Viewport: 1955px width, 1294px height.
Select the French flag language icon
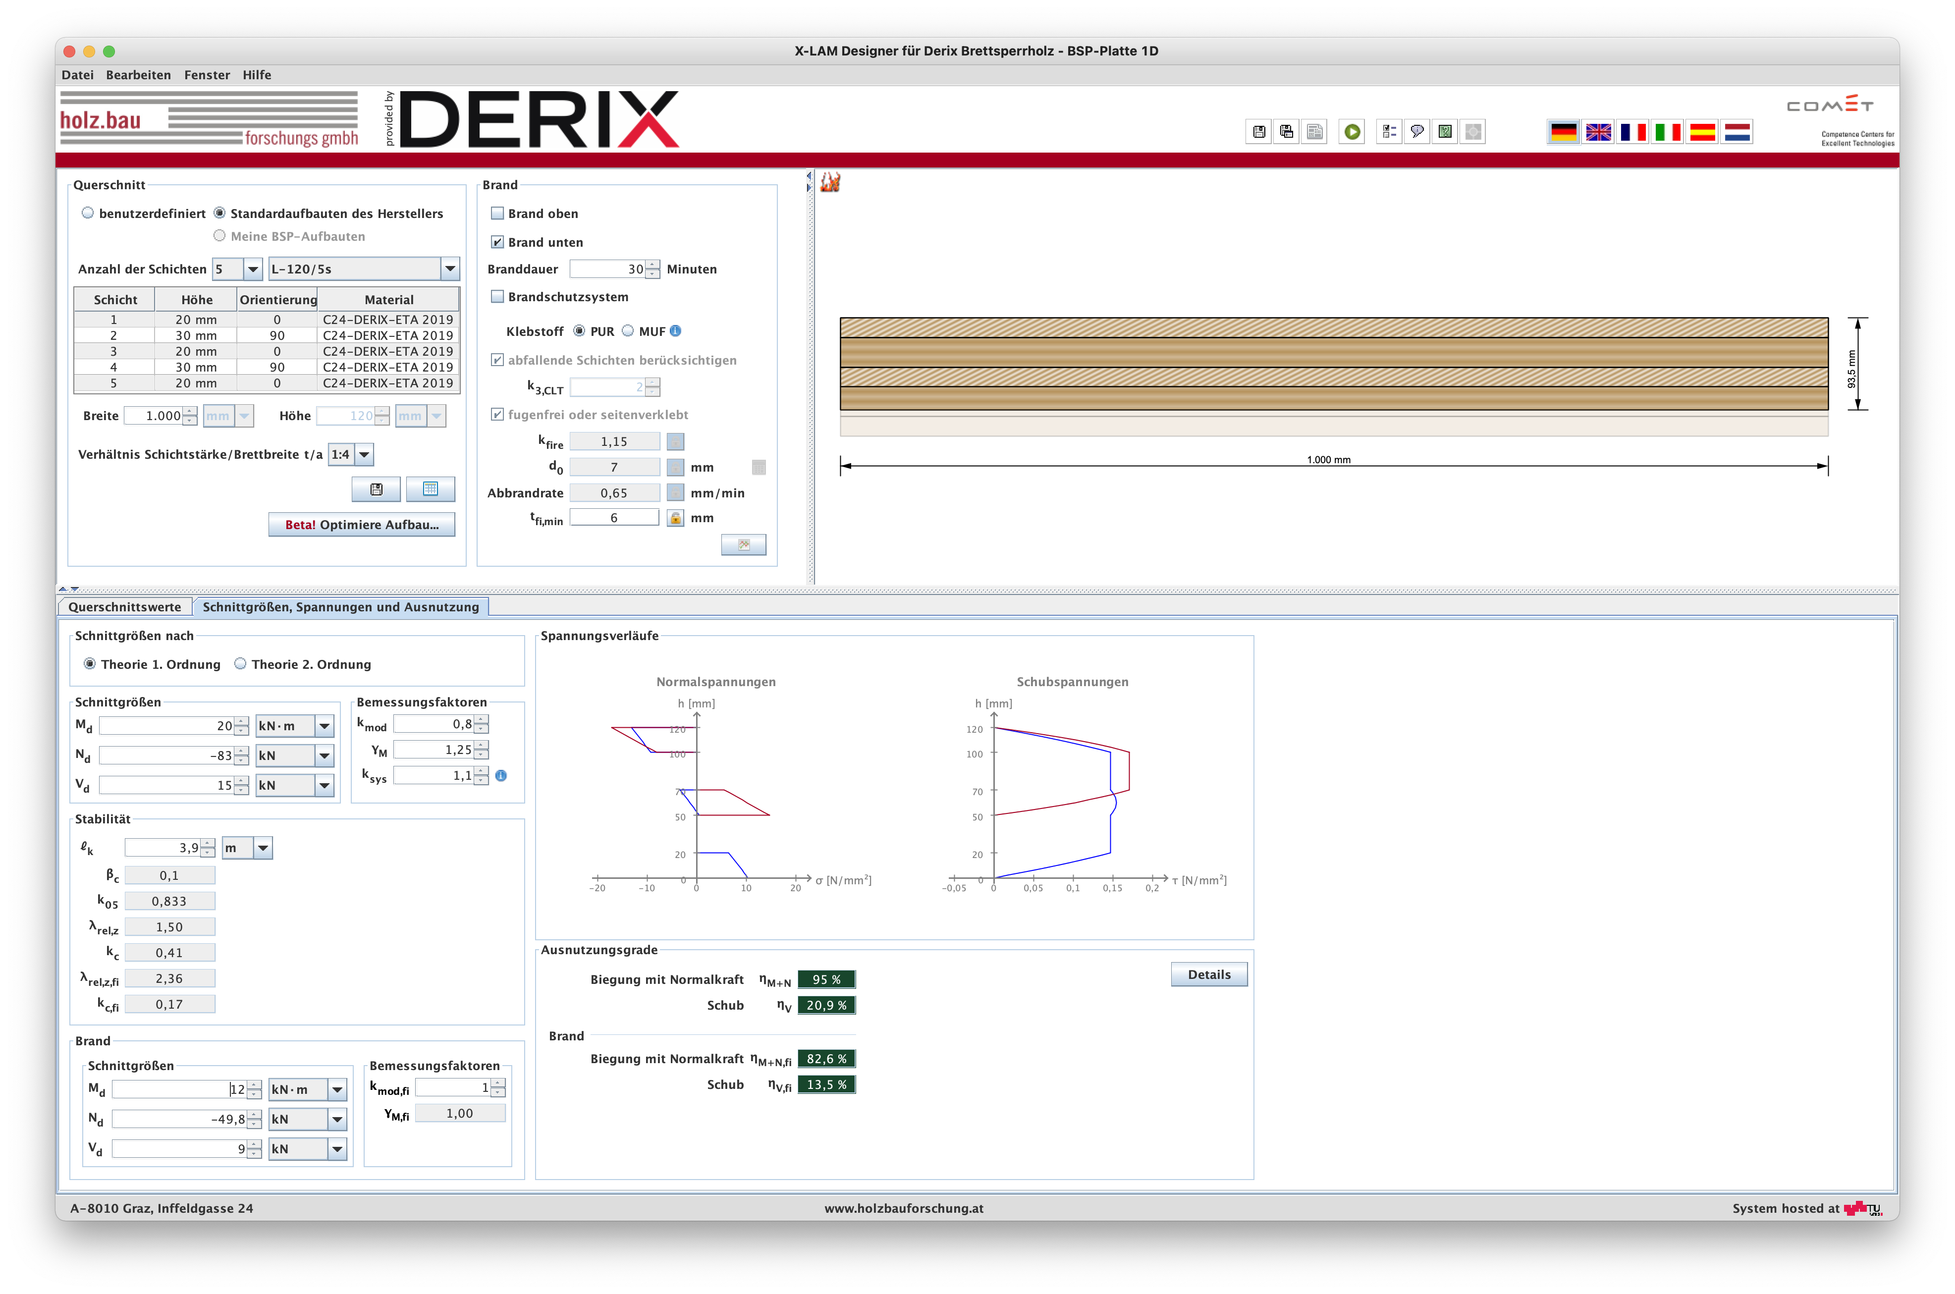(x=1633, y=132)
